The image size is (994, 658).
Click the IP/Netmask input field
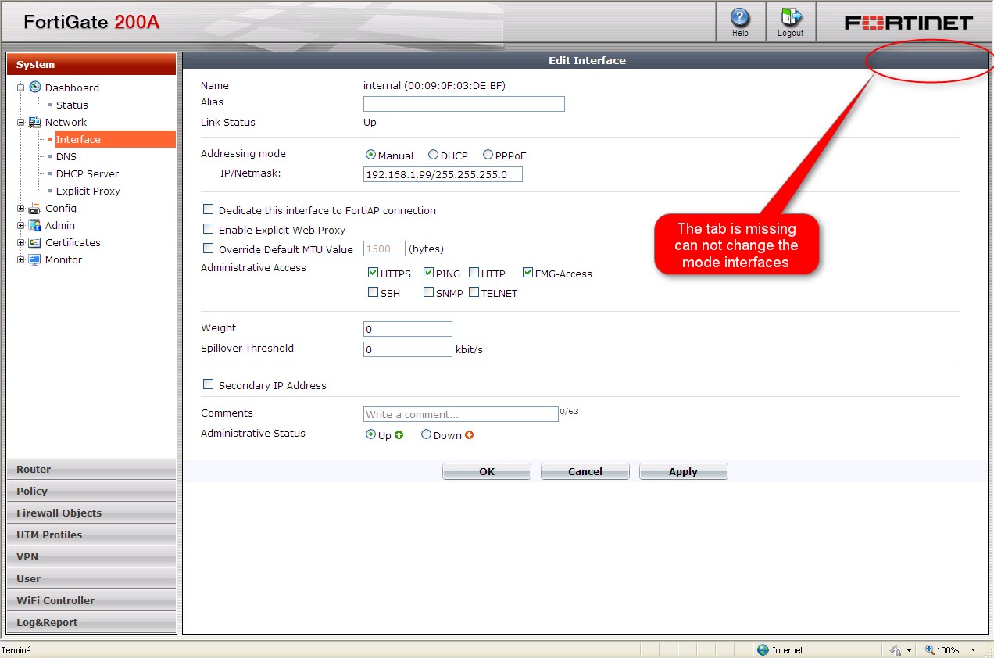(x=443, y=174)
